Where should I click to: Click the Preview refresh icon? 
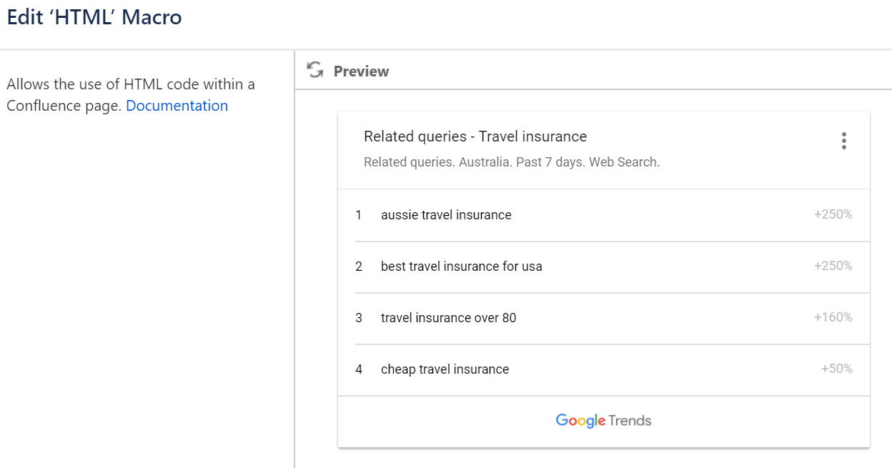tap(314, 70)
